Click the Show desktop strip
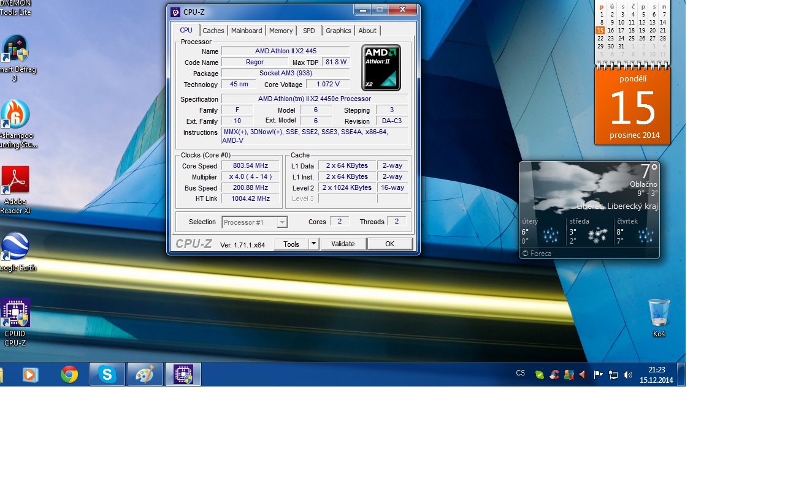Image resolution: width=785 pixels, height=490 pixels. tap(681, 374)
